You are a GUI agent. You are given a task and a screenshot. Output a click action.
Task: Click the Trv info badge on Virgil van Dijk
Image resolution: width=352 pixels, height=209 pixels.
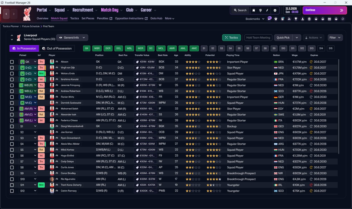41,68
